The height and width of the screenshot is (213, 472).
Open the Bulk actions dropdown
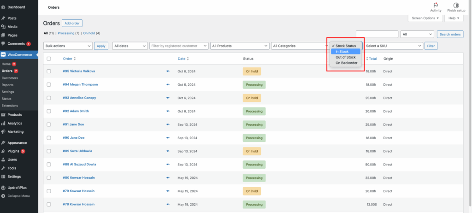click(68, 46)
